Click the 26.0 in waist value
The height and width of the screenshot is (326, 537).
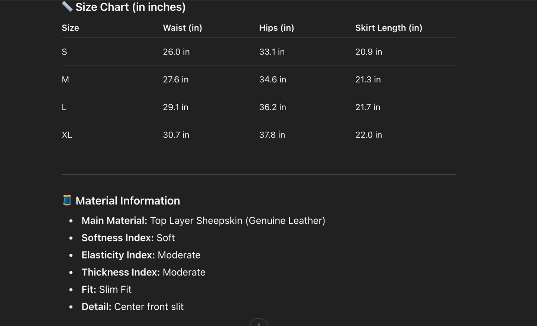176,52
